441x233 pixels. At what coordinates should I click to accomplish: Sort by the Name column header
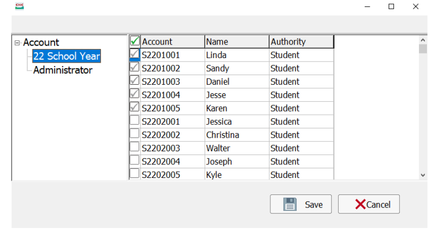[x=237, y=42]
